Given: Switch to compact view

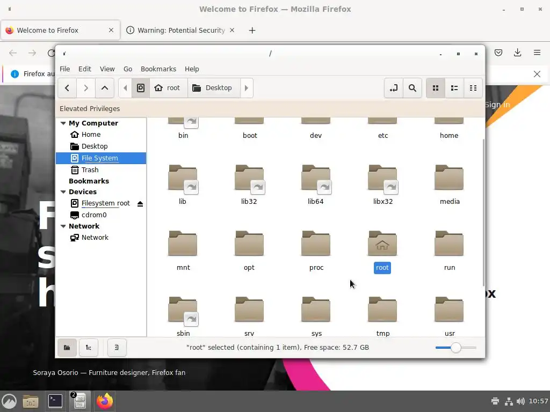Looking at the screenshot, I should coord(473,88).
